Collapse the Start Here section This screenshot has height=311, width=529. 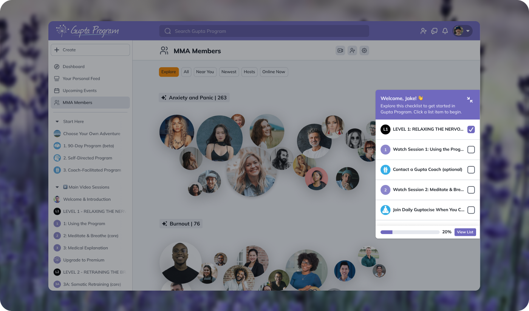tap(57, 122)
